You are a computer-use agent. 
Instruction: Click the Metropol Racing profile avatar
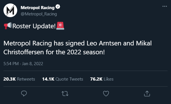(10, 10)
